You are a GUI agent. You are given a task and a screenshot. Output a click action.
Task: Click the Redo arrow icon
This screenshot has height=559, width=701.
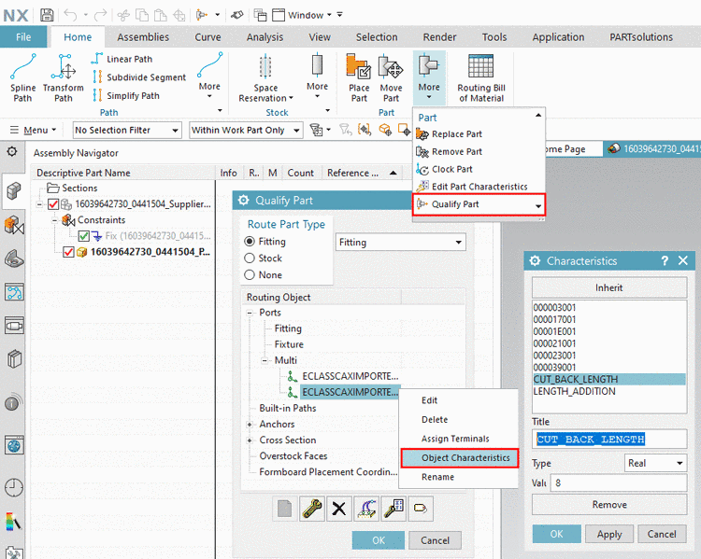[101, 15]
